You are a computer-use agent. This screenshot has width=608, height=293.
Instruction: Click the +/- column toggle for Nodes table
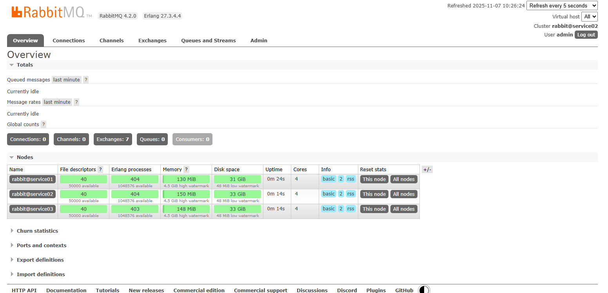(x=427, y=170)
